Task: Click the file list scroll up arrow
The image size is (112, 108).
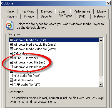Action: pyautogui.click(x=101, y=40)
